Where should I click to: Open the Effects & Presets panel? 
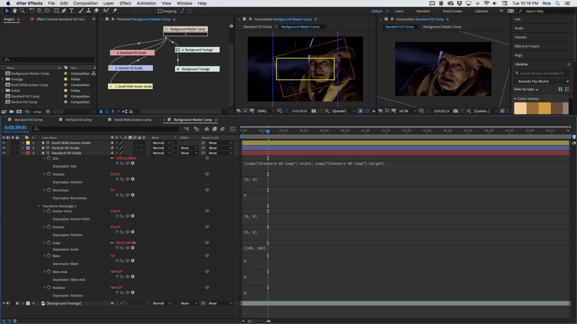pos(527,46)
